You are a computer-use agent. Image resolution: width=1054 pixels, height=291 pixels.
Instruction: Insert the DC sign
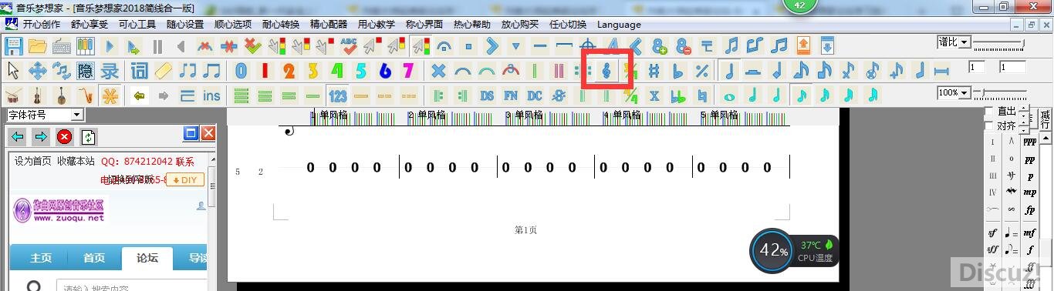click(x=535, y=96)
